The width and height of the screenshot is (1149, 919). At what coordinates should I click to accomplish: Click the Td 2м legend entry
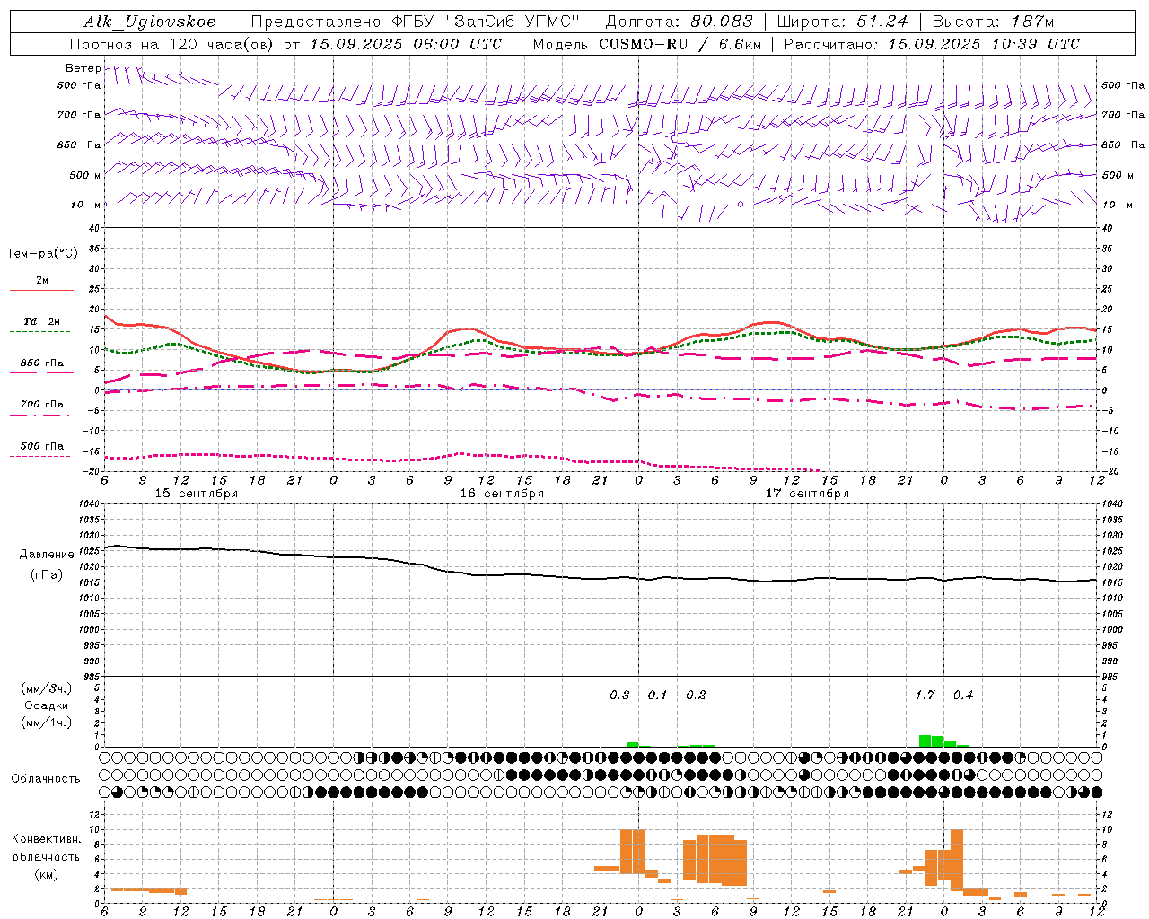coord(41,321)
